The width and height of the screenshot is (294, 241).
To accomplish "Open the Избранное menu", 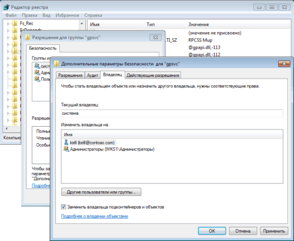I will (x=67, y=15).
